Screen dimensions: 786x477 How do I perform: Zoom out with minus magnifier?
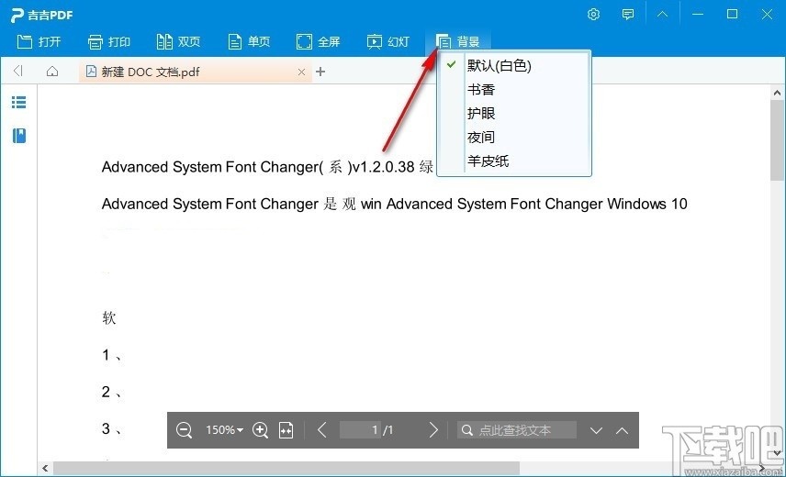point(184,430)
